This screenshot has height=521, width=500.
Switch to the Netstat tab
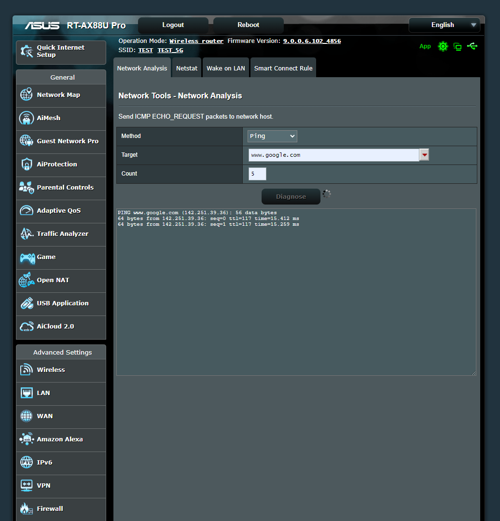click(x=186, y=68)
